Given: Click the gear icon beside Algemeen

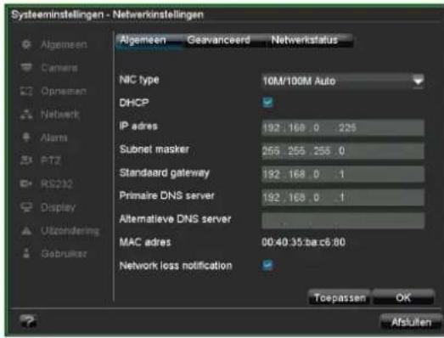Looking at the screenshot, I should point(26,44).
